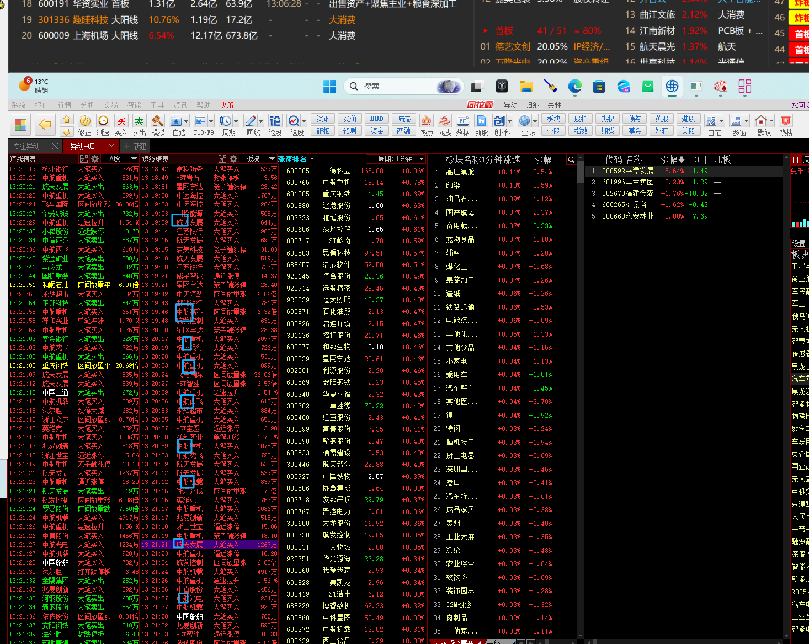Click the 资讯 toolbar button
Viewport: 809px width, 644px height.
click(x=323, y=119)
